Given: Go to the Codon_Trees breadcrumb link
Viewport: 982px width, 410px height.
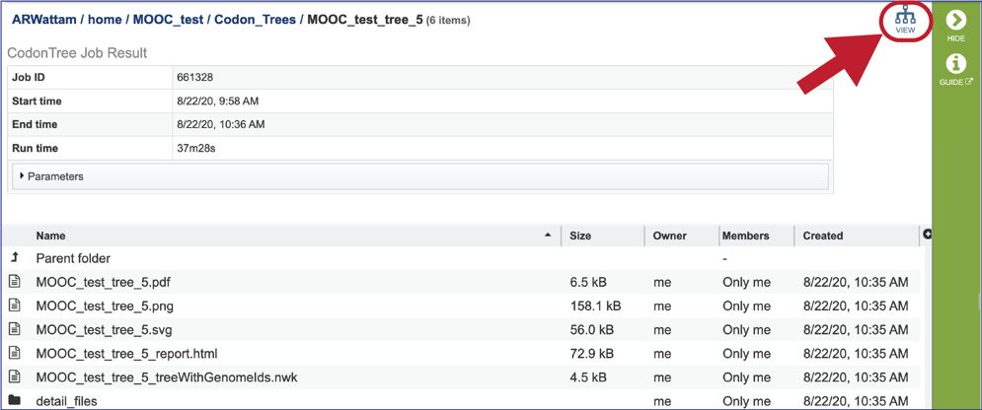Looking at the screenshot, I should [x=255, y=20].
